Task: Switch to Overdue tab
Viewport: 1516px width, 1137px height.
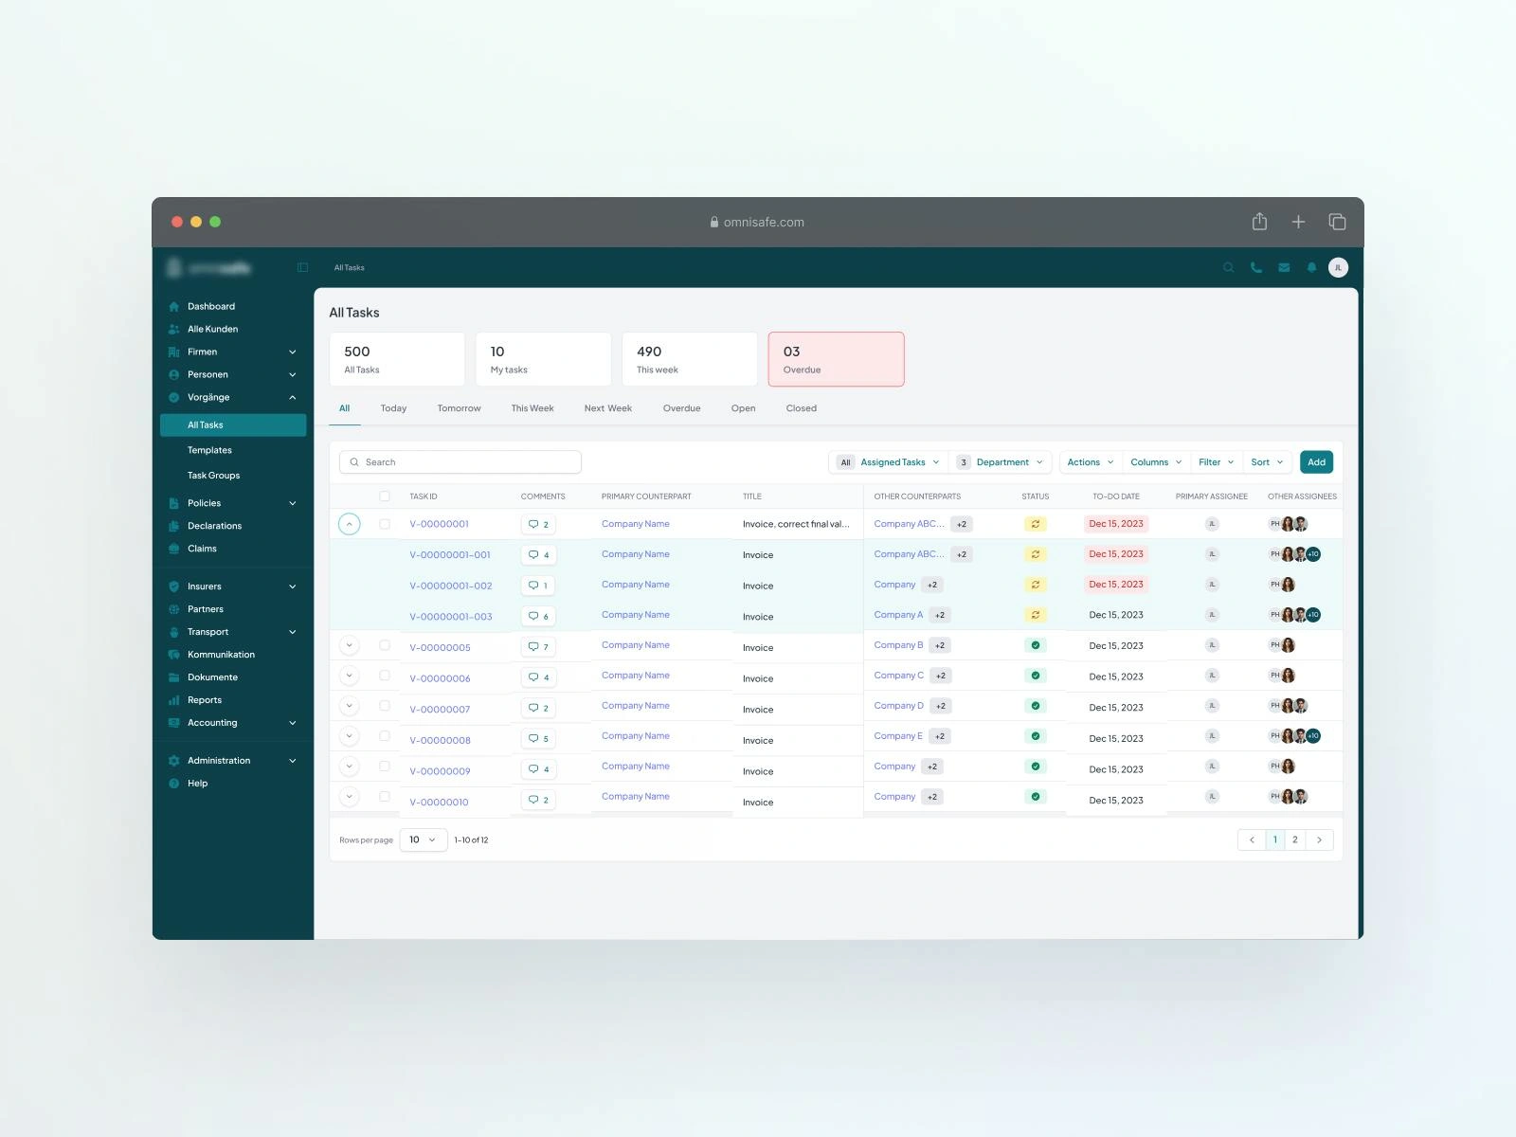Action: pyautogui.click(x=681, y=408)
